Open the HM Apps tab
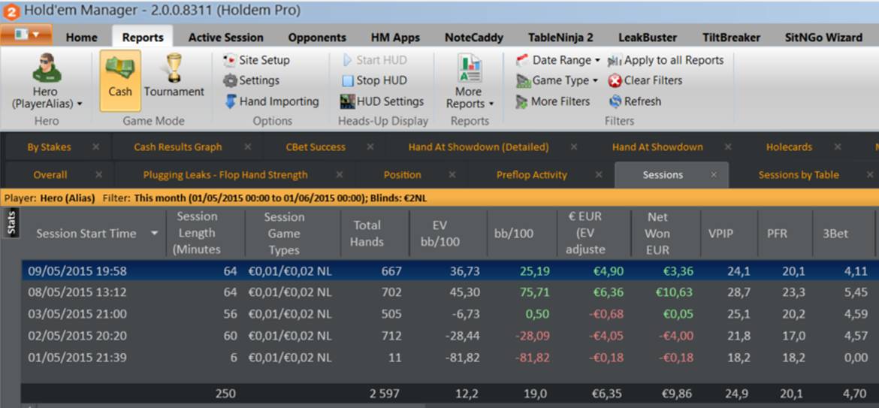Image resolution: width=879 pixels, height=408 pixels. 395,38
